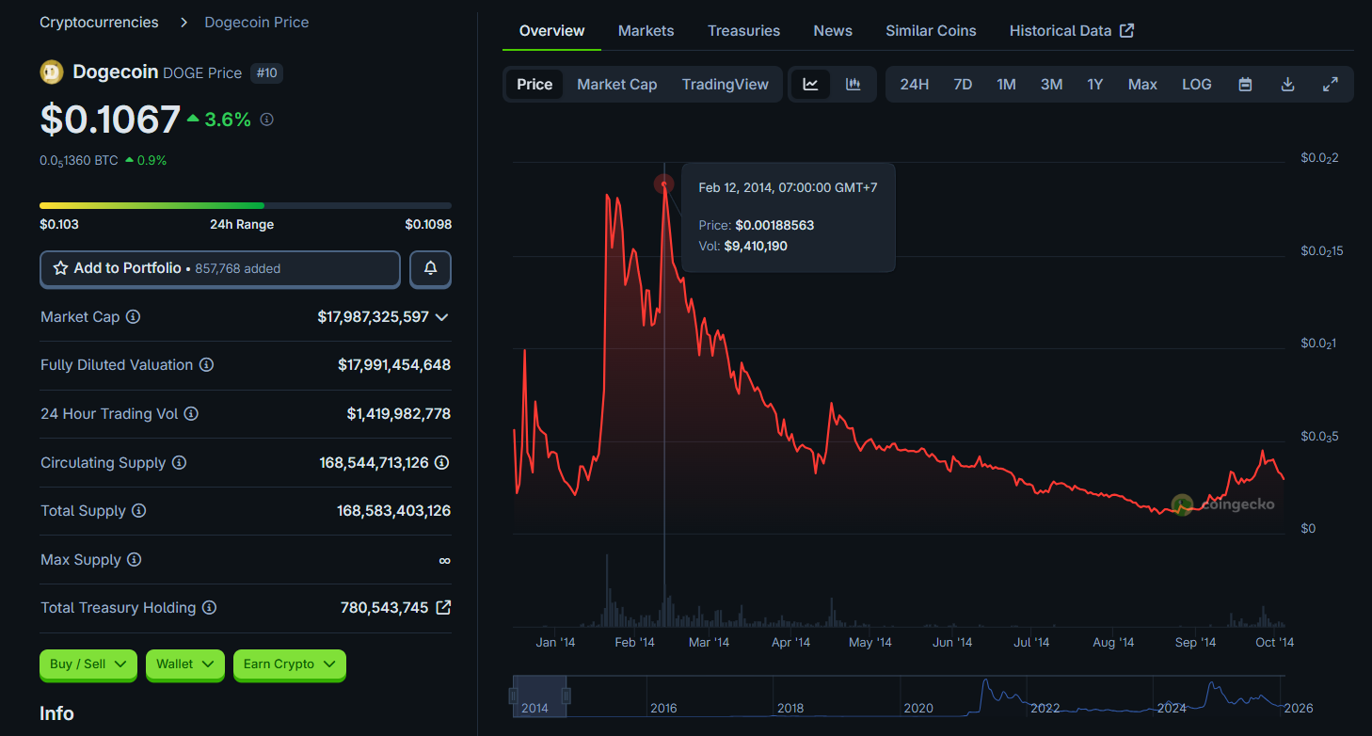Select the TradingView chart option

point(726,84)
